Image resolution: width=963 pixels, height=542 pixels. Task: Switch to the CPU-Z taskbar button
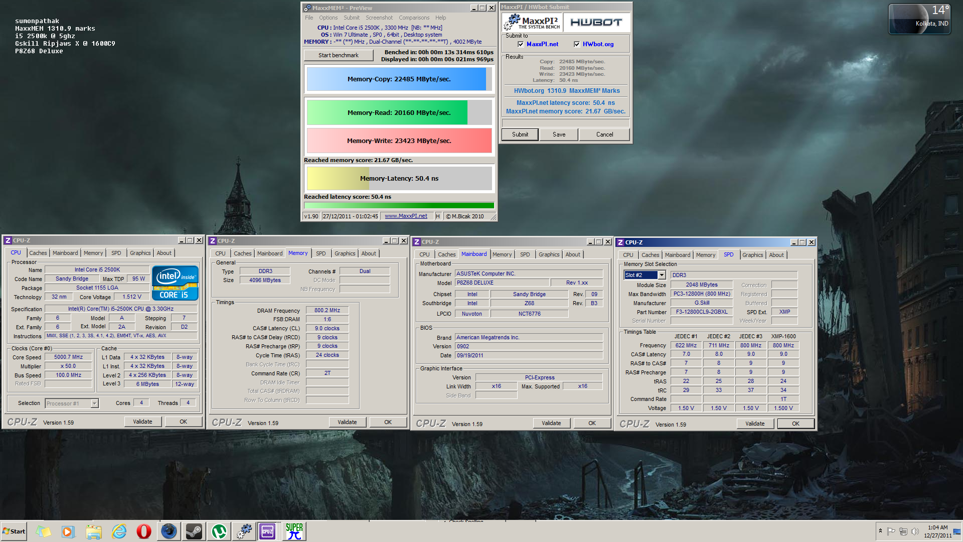268,531
